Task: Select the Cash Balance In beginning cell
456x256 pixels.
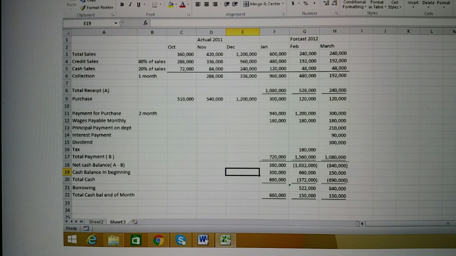Action: tap(104, 172)
